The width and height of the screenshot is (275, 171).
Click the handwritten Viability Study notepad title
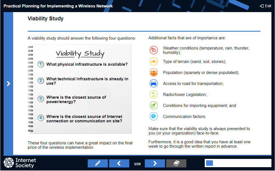pyautogui.click(x=80, y=54)
